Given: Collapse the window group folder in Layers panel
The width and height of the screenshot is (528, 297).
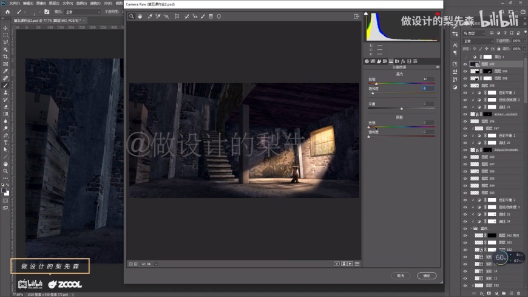Looking at the screenshot, I should click(x=471, y=228).
